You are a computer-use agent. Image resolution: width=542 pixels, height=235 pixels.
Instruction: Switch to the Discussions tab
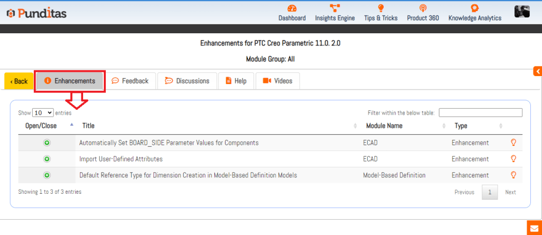click(x=187, y=81)
